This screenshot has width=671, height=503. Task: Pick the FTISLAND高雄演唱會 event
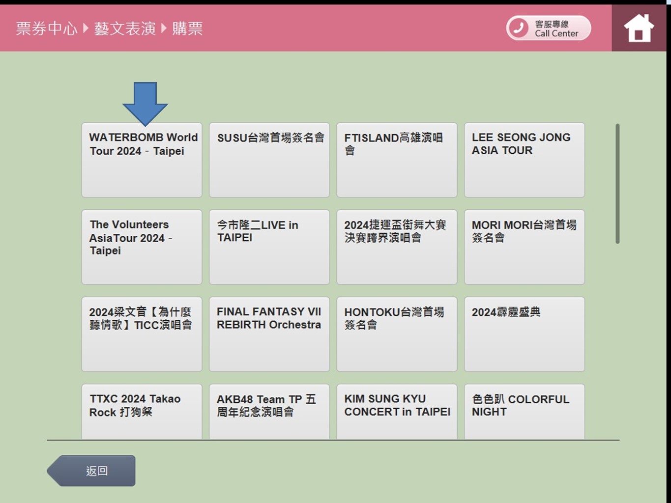coord(397,160)
